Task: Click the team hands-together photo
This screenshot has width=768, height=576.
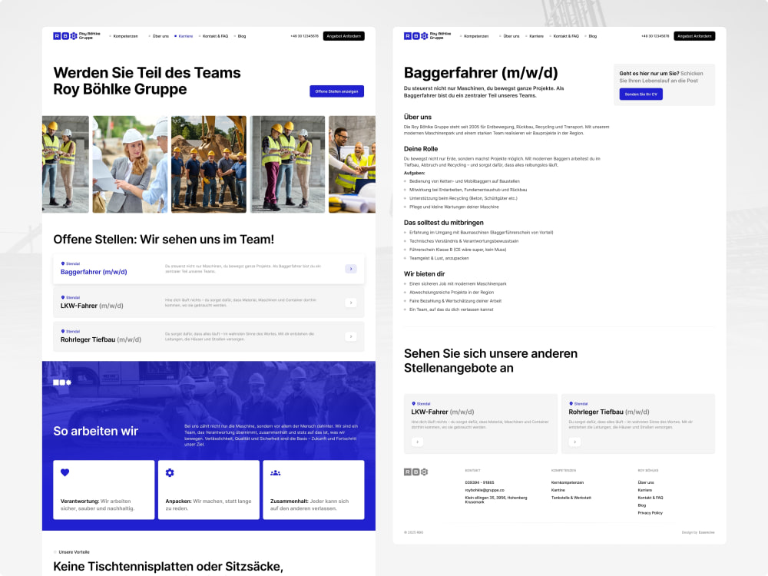Action: click(x=353, y=164)
